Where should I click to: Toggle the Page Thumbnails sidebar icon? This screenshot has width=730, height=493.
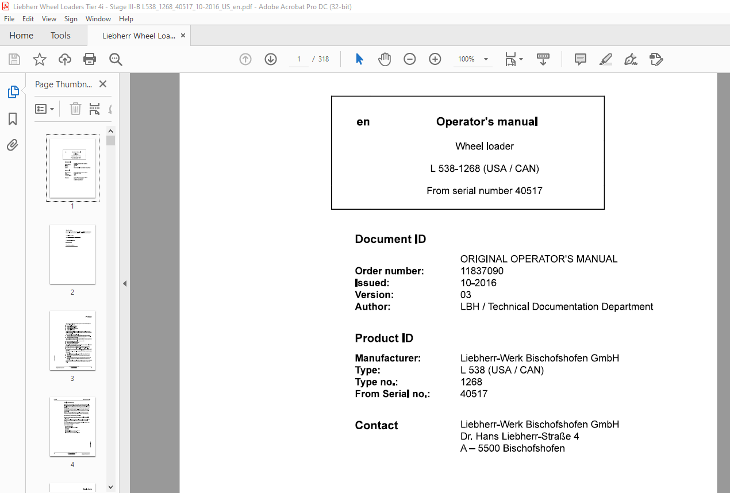pyautogui.click(x=13, y=92)
